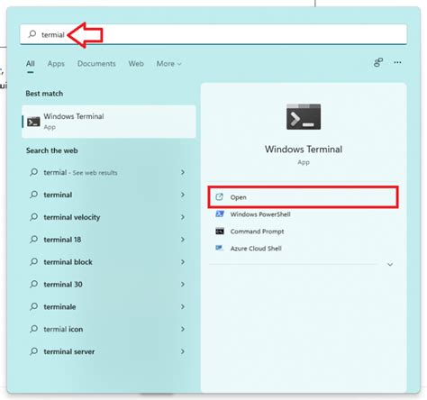Click the 'Windows Terminal' title in preview pane
Screen dimensions: 427x400
[304, 150]
